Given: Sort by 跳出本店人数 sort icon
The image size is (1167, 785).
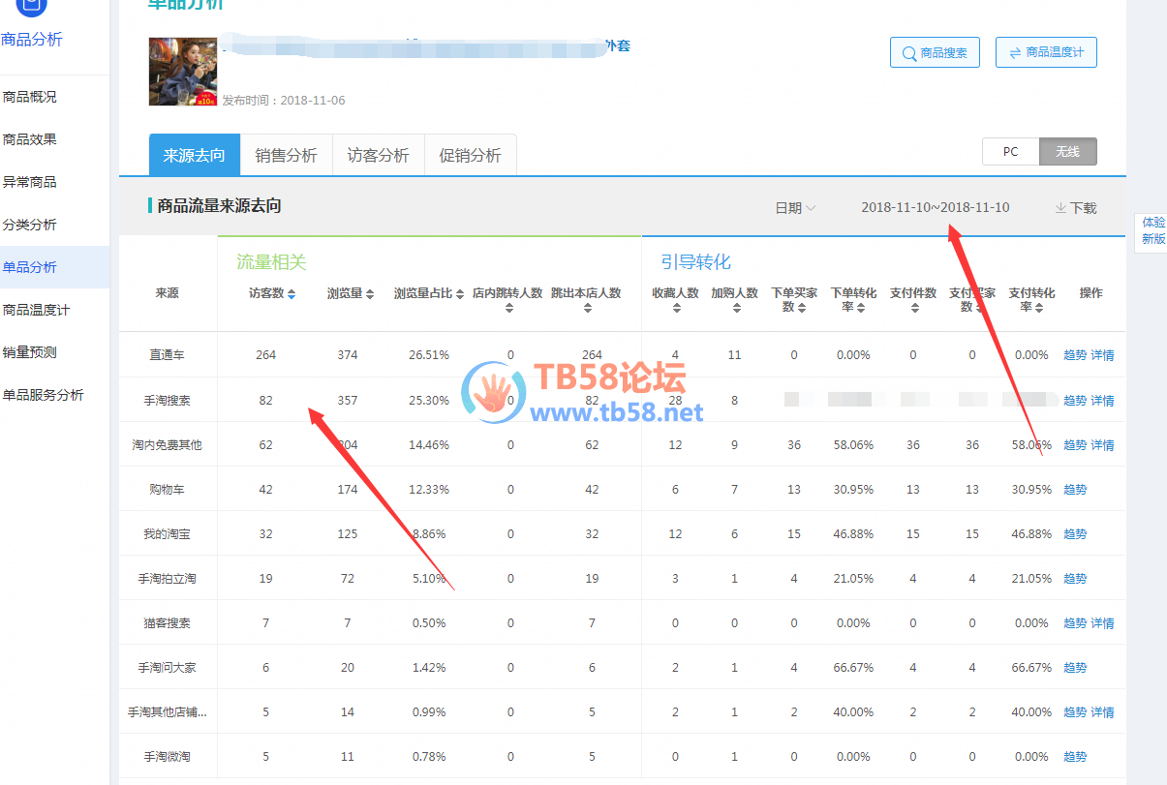Looking at the screenshot, I should [x=588, y=309].
